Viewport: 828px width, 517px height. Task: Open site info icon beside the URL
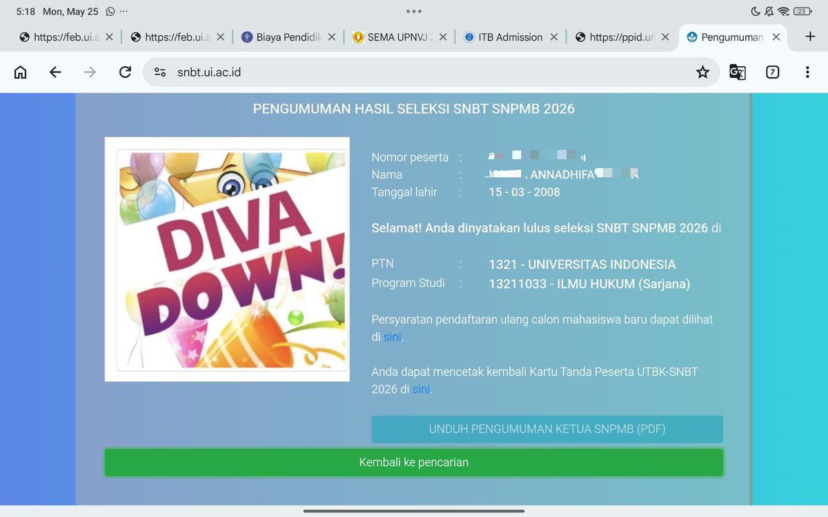coord(160,72)
